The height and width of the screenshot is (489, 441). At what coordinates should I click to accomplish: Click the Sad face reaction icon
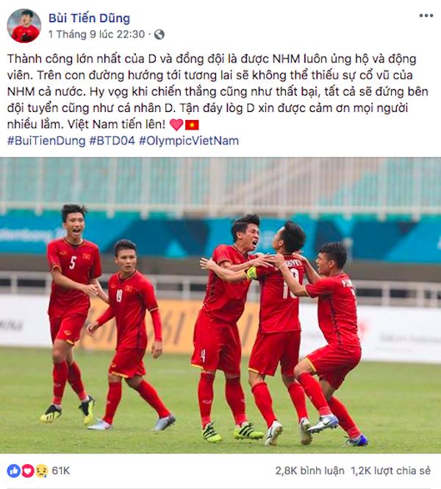coord(41,471)
